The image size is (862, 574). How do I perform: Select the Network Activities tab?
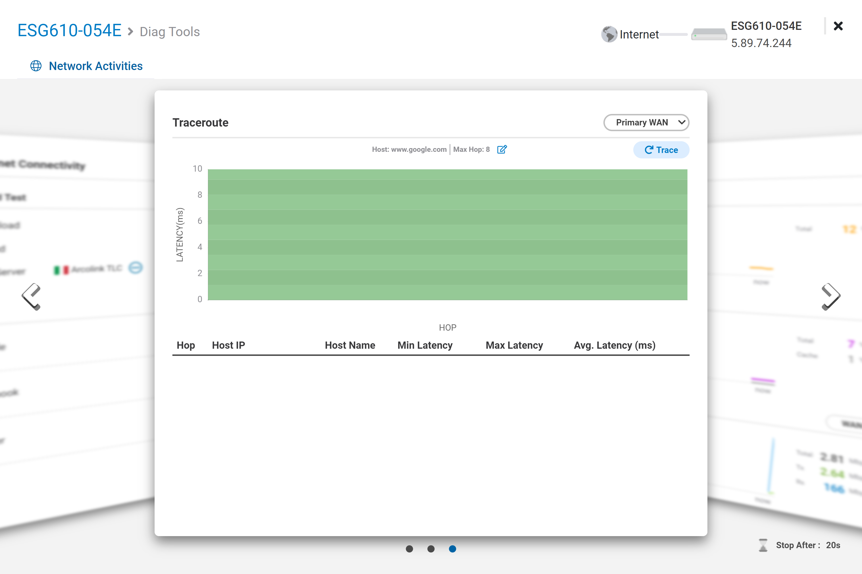[86, 66]
